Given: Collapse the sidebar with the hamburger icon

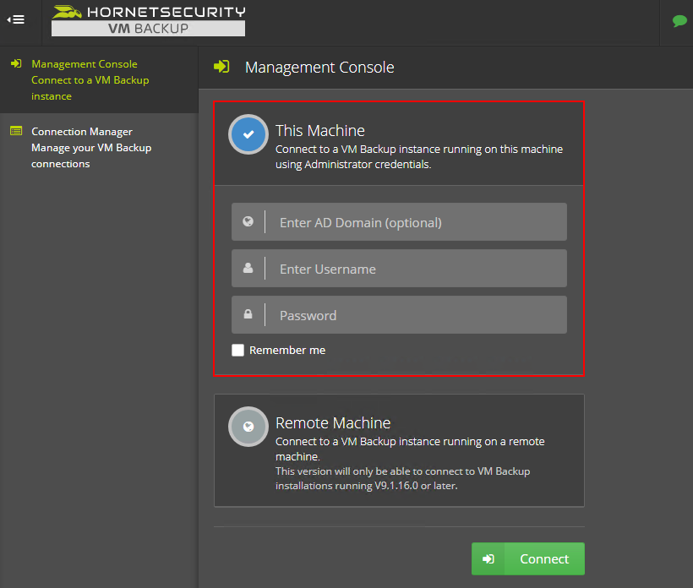Looking at the screenshot, I should point(15,19).
